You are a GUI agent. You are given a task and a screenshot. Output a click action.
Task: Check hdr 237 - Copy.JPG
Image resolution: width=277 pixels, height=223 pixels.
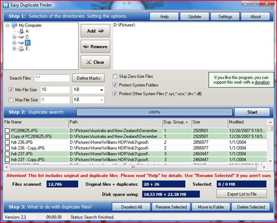pos(7,160)
